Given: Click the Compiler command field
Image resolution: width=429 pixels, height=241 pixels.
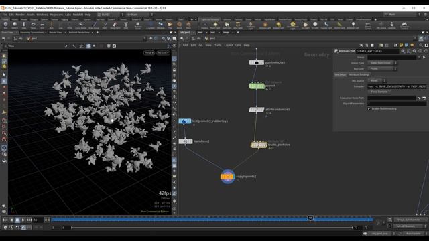Looking at the screenshot, I should tap(397, 86).
